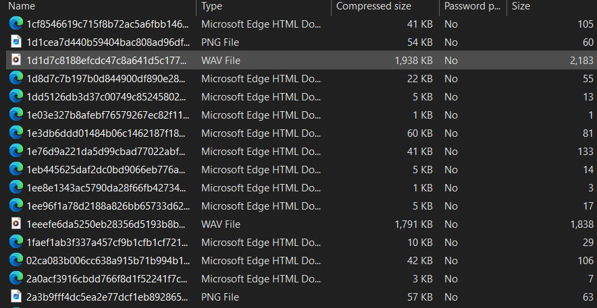Select the file 1e76d9a221da5d99cbad77022abf
Screen dimensions: 597x308
click(105, 151)
